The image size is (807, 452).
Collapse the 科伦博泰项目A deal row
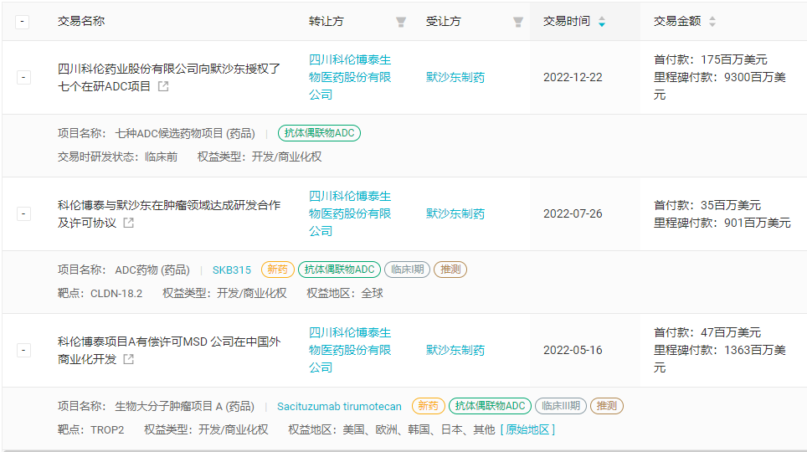(x=23, y=350)
